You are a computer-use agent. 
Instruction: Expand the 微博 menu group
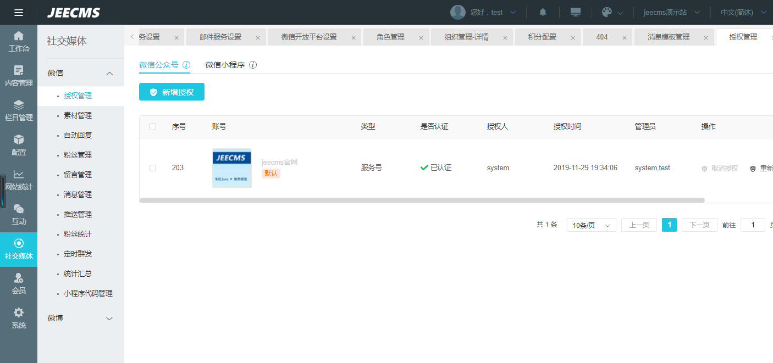[109, 319]
